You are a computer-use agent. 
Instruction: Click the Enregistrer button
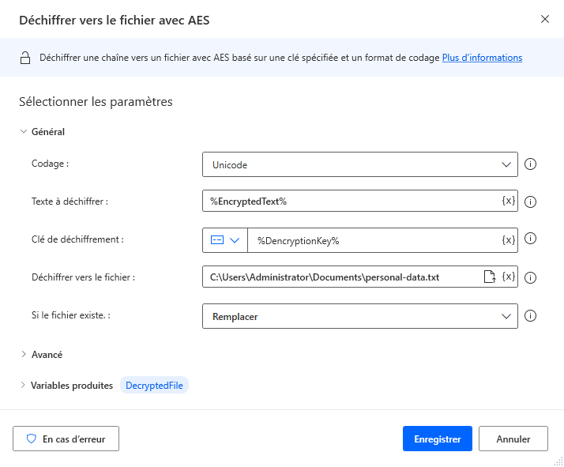coord(438,439)
